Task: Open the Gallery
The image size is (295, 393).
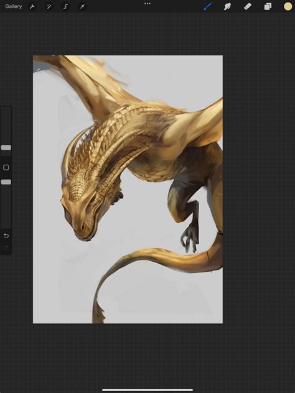Action: coord(14,6)
